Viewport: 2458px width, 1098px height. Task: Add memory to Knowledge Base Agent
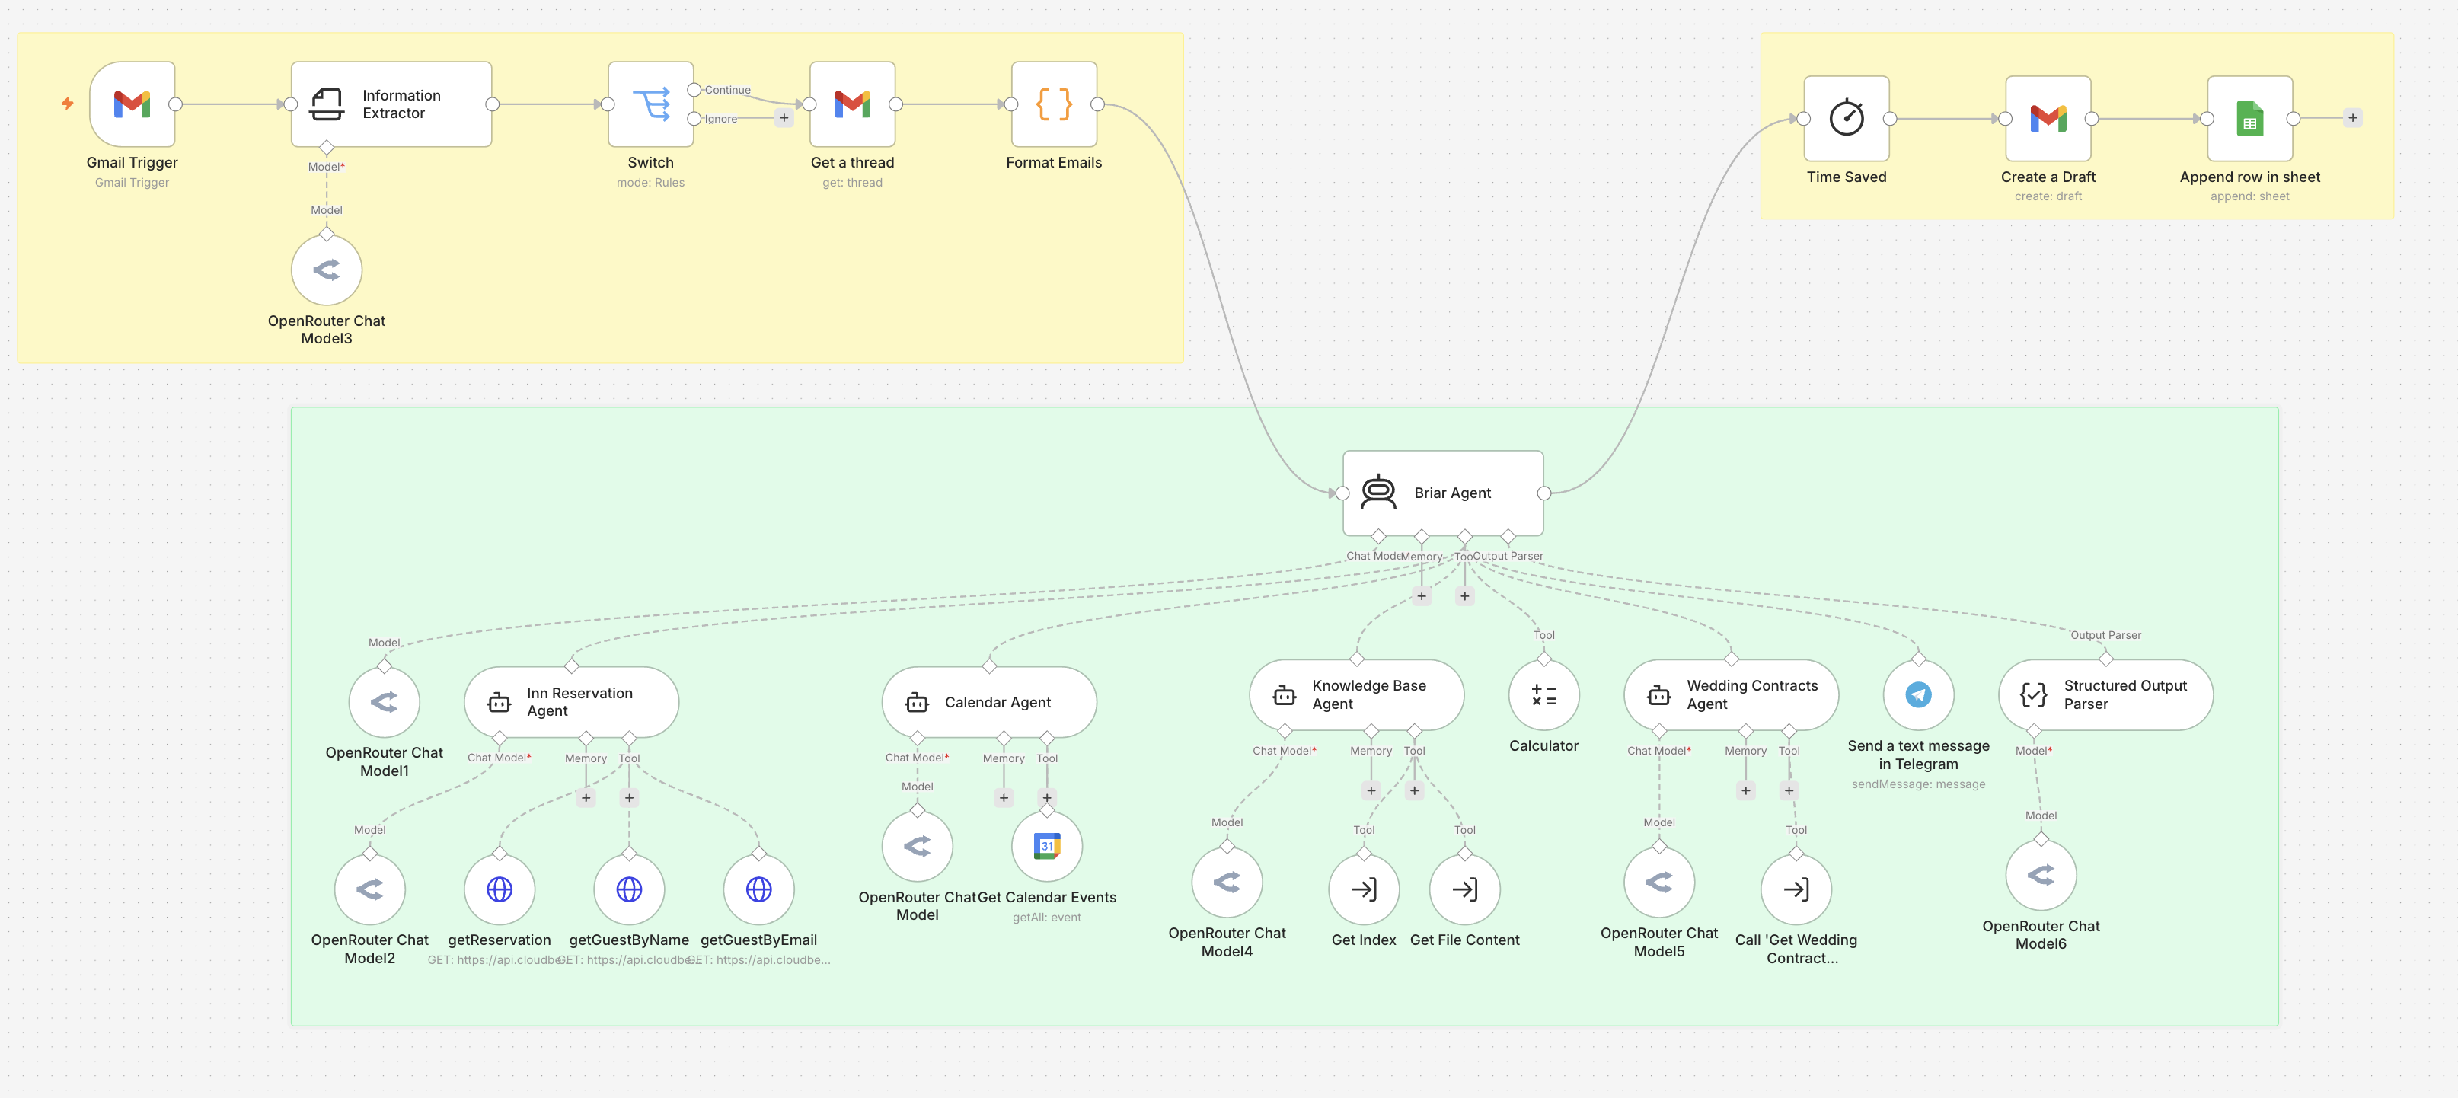tap(1371, 791)
